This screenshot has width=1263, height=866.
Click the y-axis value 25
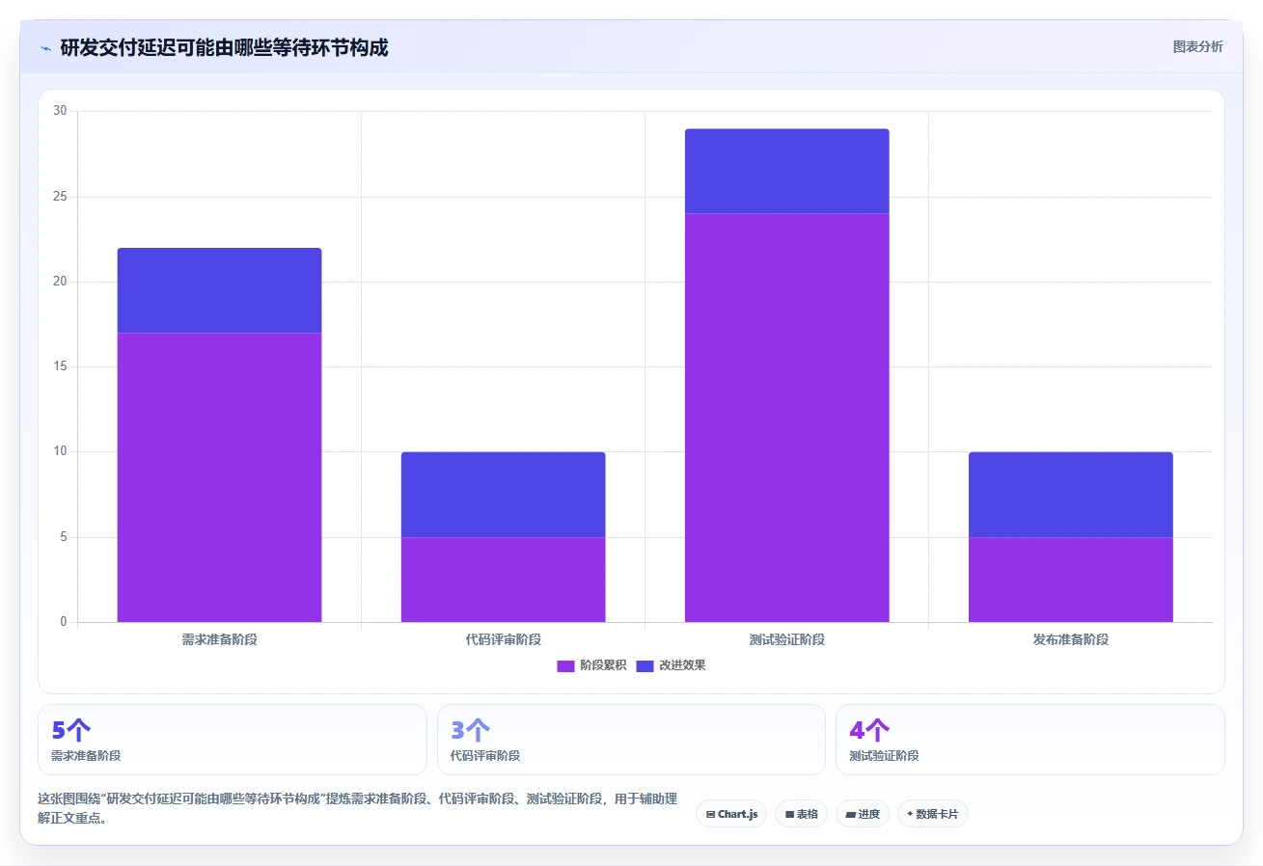(x=60, y=197)
